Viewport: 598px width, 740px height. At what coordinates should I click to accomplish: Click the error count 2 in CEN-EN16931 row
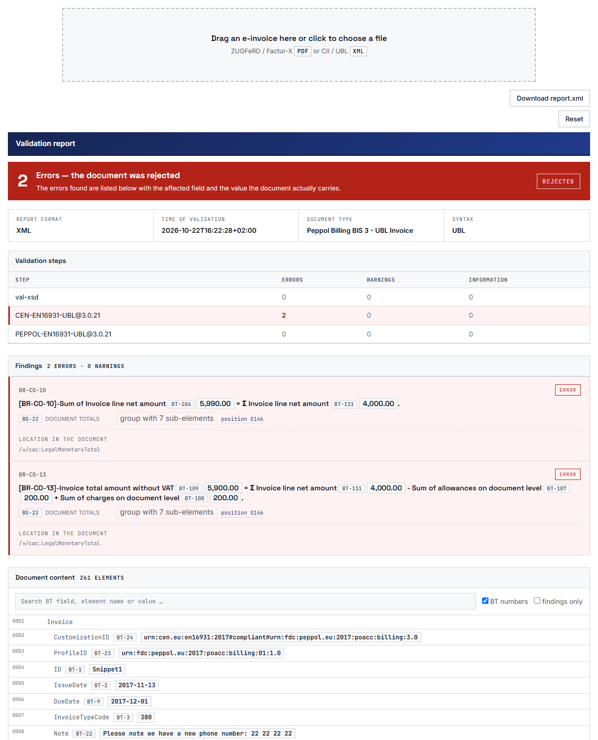coord(284,316)
